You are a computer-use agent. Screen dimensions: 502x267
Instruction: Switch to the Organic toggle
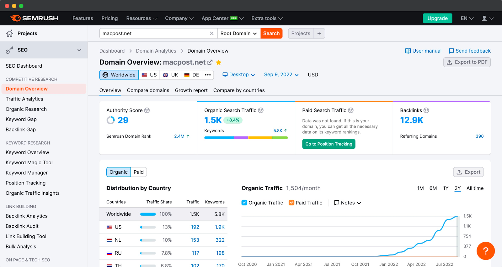point(119,172)
